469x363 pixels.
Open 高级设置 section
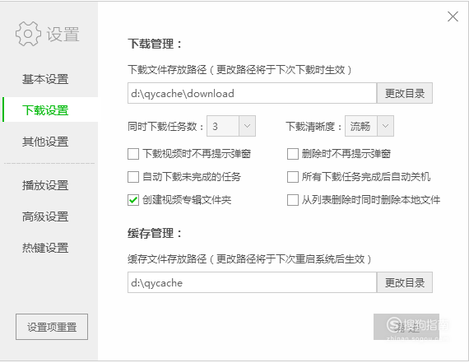tap(45, 216)
